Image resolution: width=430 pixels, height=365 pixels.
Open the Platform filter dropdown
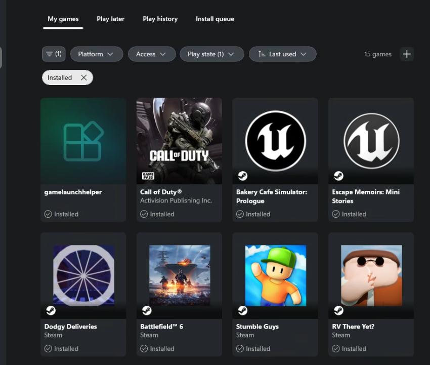click(97, 54)
